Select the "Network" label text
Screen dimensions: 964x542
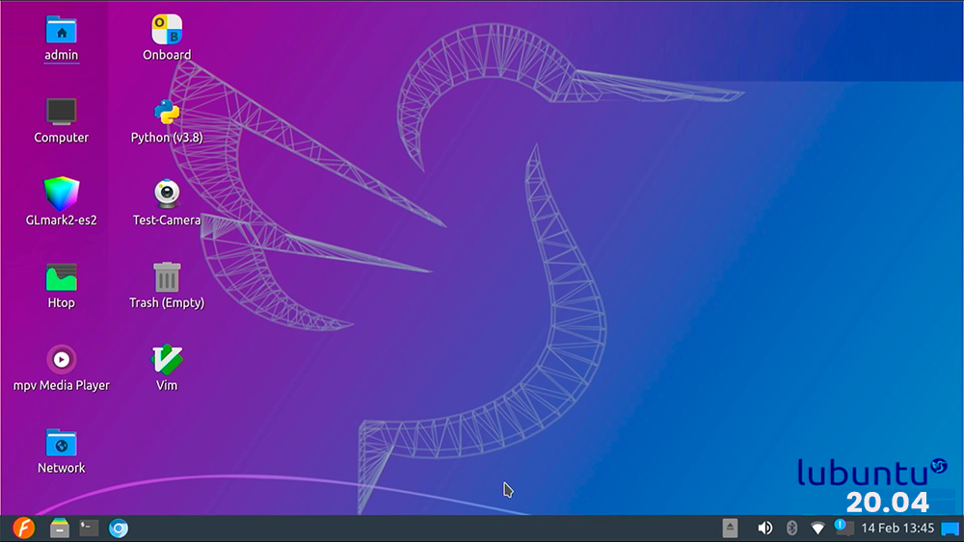click(62, 468)
